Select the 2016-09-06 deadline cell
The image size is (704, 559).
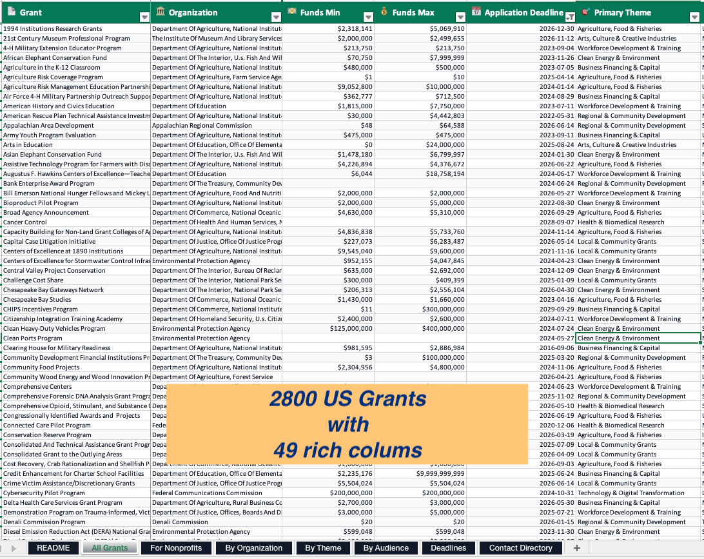[x=522, y=348]
